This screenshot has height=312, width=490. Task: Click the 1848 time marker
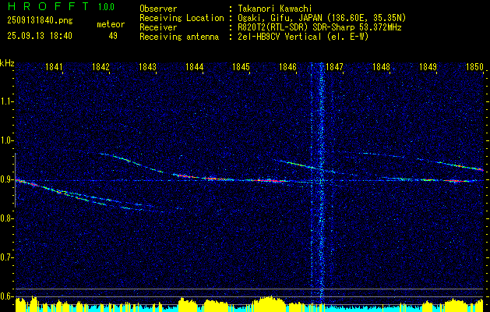point(381,67)
